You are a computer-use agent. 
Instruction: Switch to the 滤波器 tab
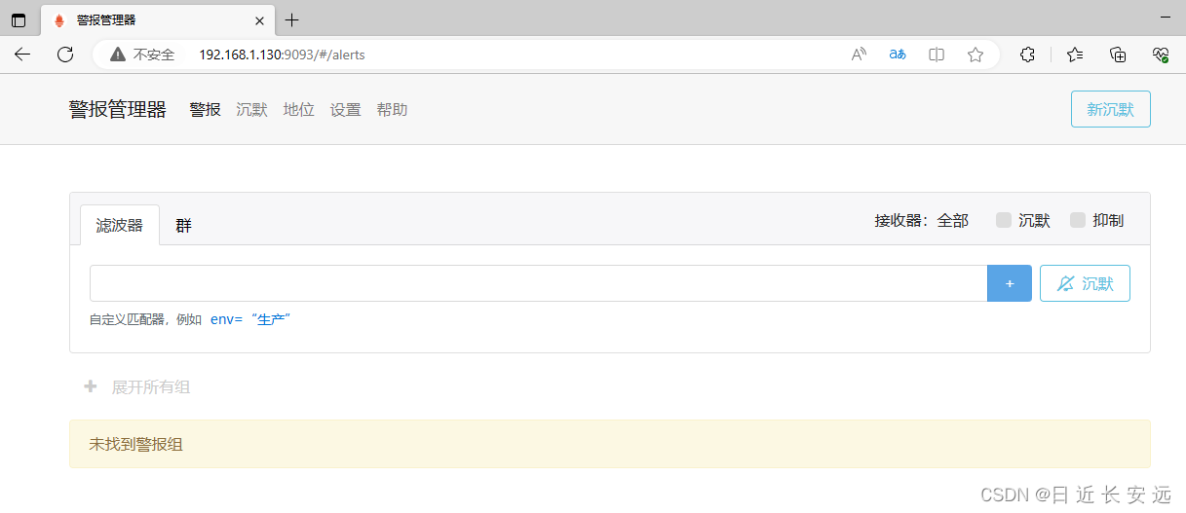click(120, 225)
